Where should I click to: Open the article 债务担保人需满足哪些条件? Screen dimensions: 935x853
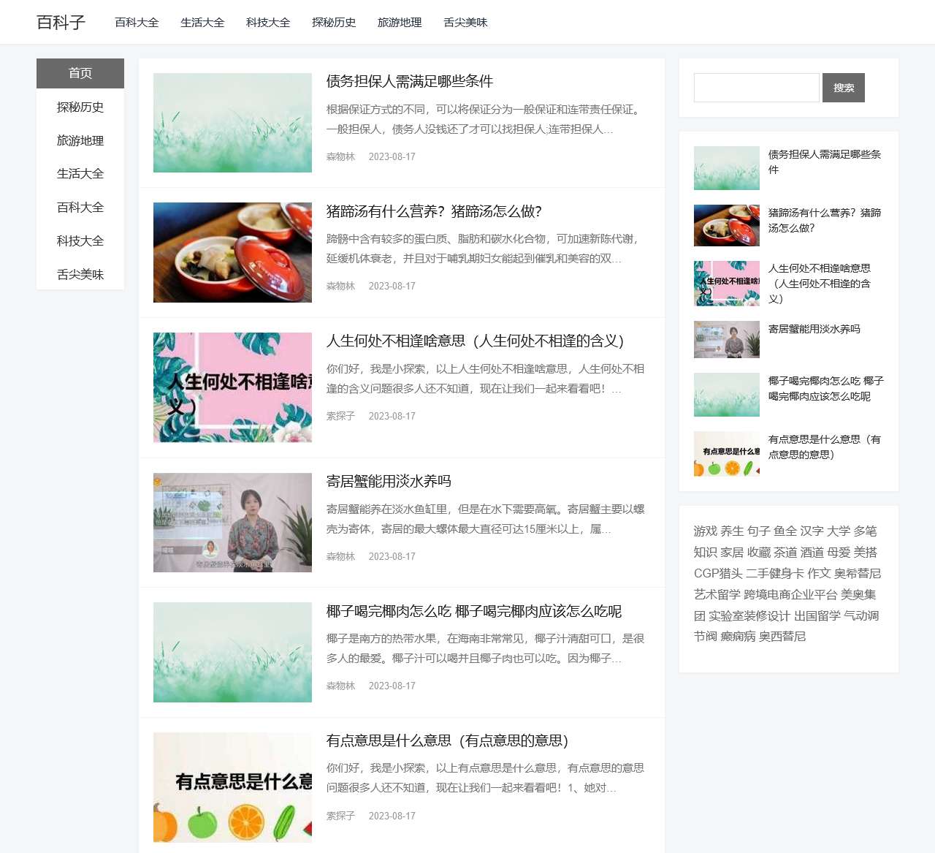click(409, 82)
